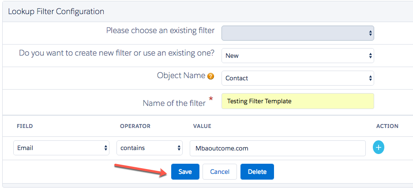Open the Object Name dropdown set to Contact

(297, 78)
